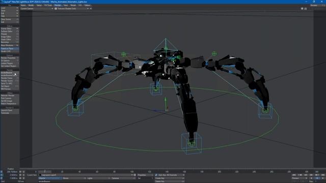Switch to the Items tab
This screenshot has width=326, height=183.
point(23,6)
